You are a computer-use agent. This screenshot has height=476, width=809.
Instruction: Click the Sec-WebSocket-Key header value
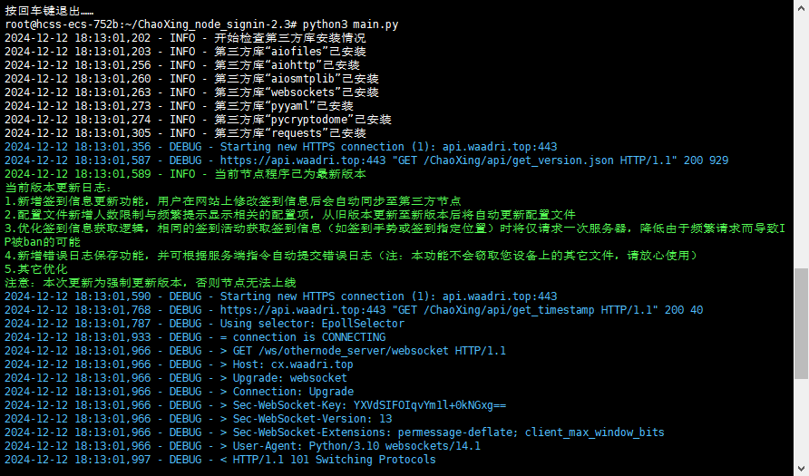click(x=429, y=405)
